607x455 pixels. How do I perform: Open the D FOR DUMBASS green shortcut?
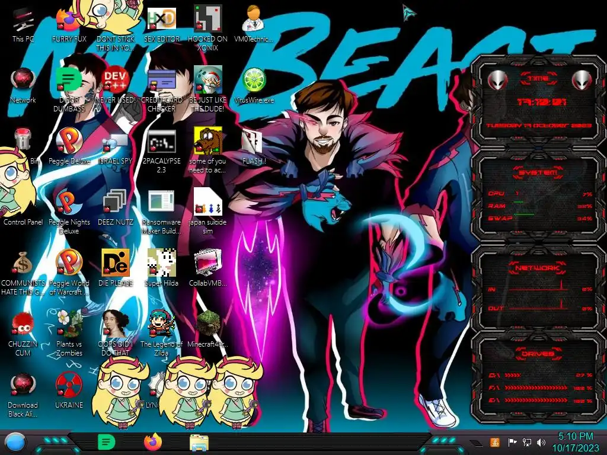tap(69, 90)
